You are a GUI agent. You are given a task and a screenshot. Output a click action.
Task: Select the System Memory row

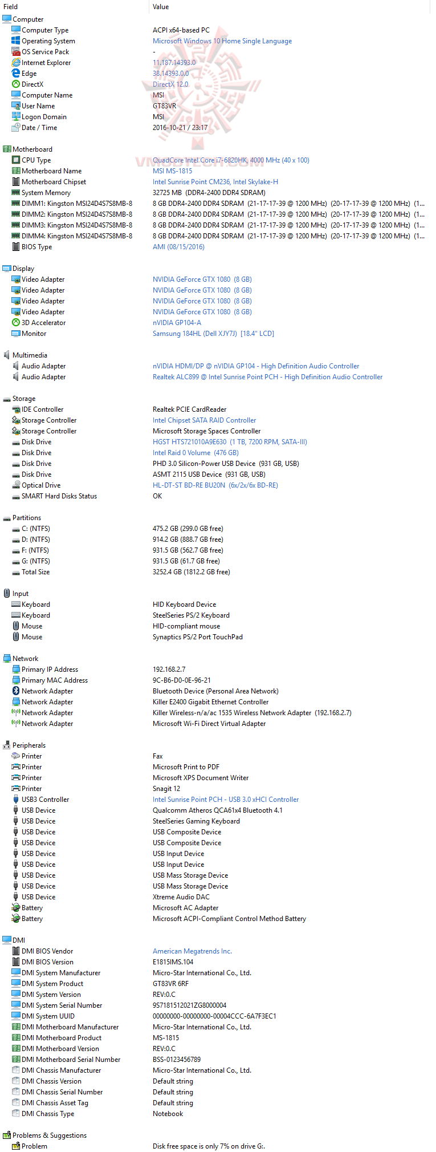point(218,193)
